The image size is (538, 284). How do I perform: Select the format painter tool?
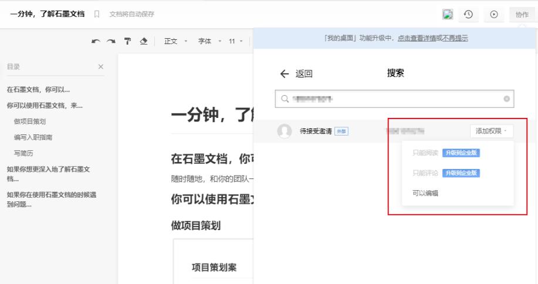pos(127,42)
